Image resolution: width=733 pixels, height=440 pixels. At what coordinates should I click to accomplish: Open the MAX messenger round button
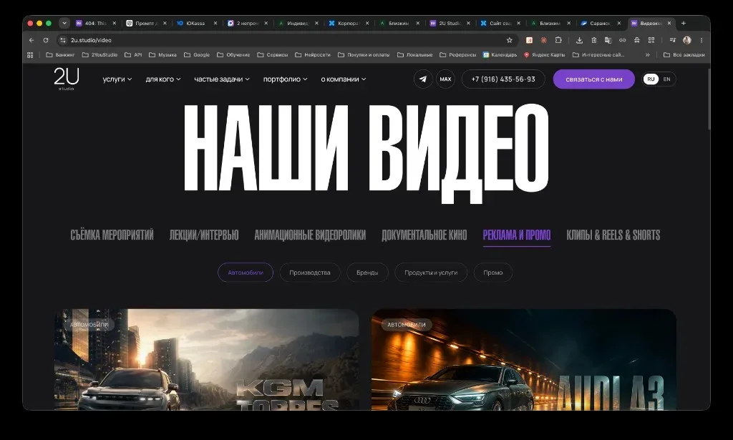click(445, 79)
